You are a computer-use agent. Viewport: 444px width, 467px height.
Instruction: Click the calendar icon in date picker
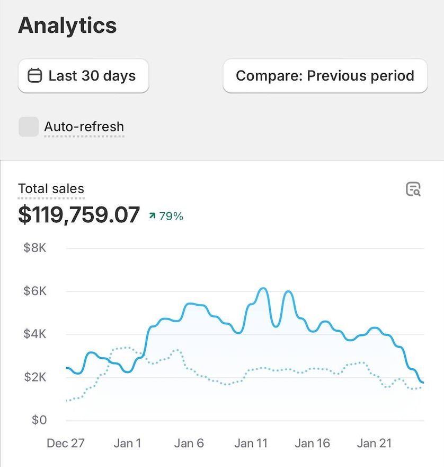click(35, 75)
